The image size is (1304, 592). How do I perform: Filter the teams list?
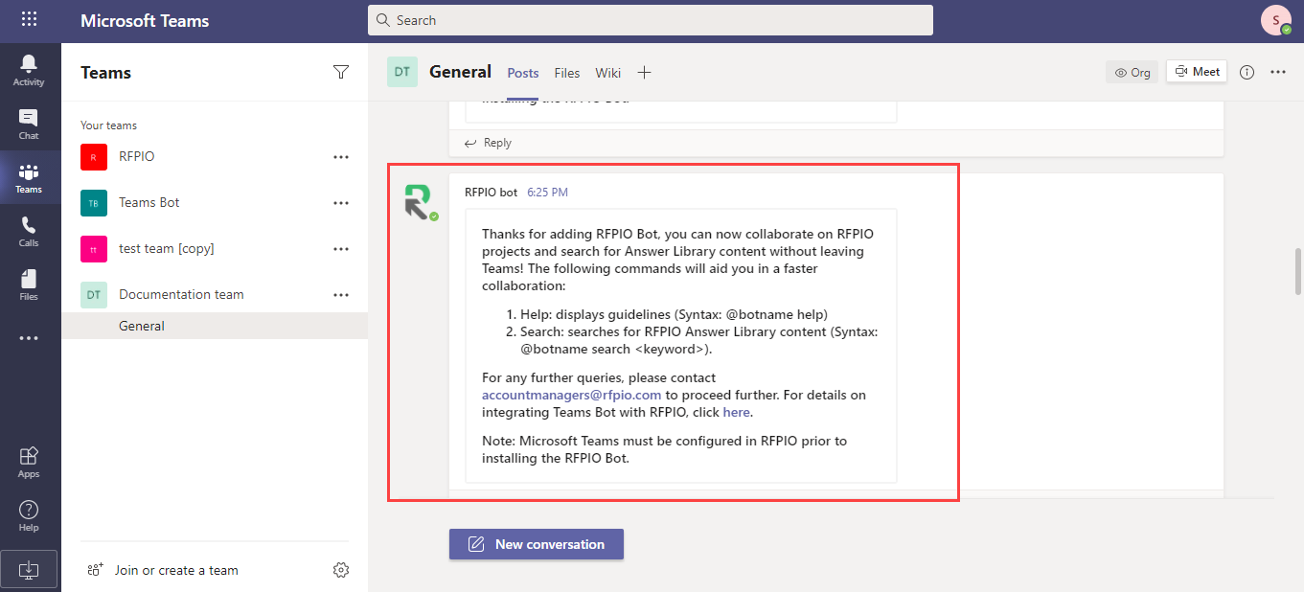point(340,72)
